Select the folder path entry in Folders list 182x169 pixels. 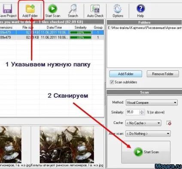click(x=145, y=28)
